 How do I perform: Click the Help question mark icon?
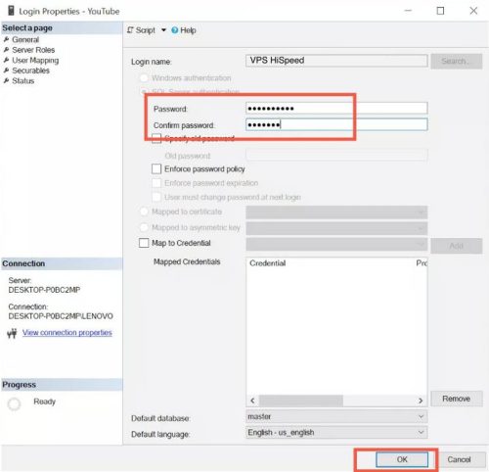coord(175,30)
